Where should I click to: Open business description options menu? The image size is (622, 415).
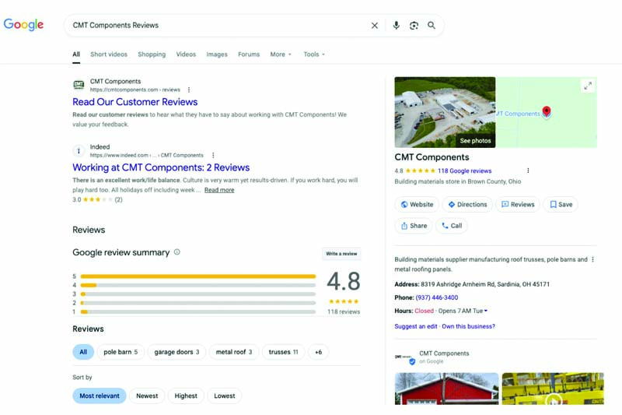(592, 260)
